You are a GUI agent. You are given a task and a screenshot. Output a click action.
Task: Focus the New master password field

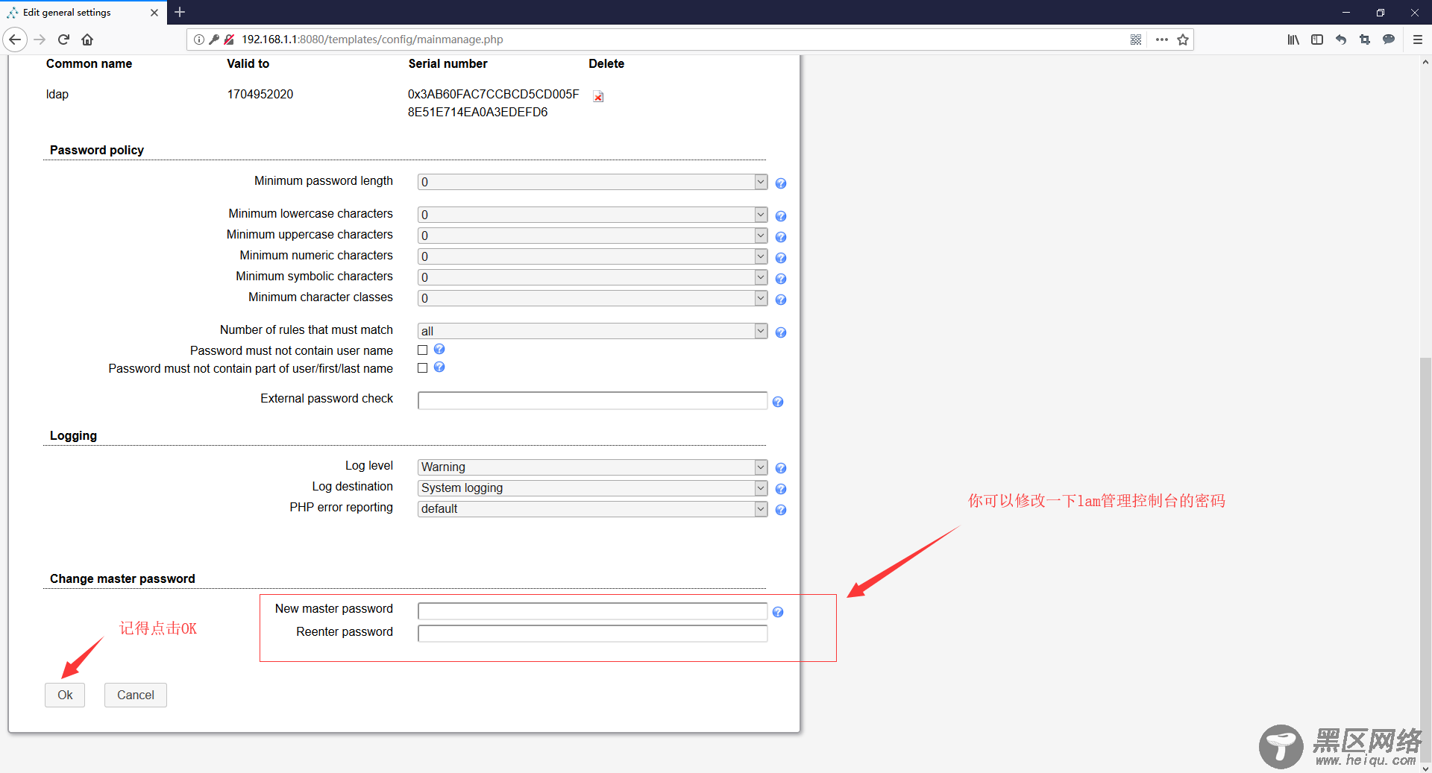pyautogui.click(x=592, y=611)
